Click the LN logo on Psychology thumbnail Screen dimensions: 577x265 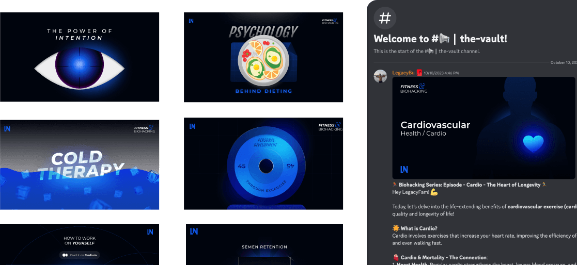coord(191,21)
